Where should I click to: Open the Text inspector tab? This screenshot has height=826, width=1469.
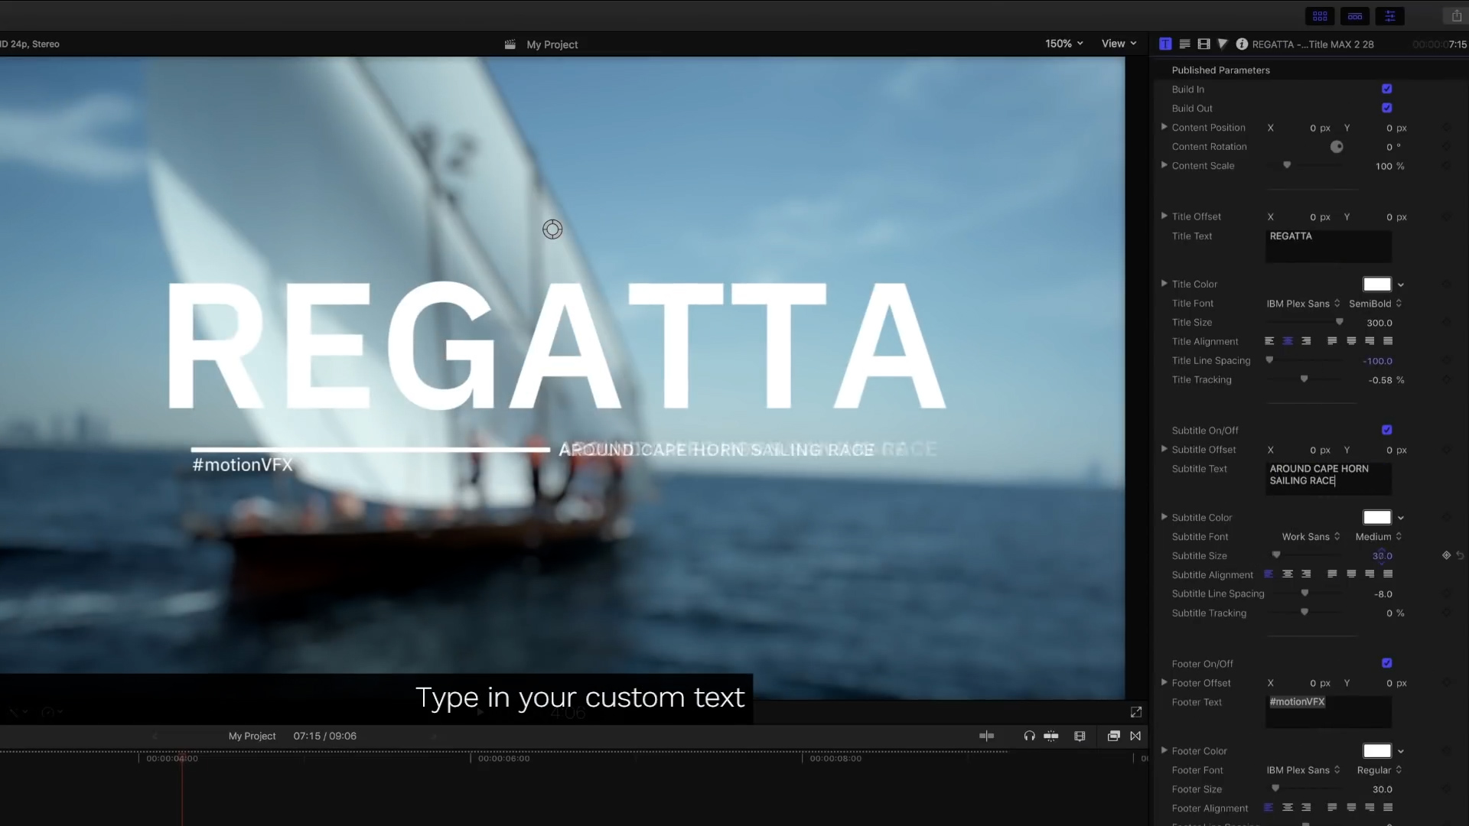1184,44
